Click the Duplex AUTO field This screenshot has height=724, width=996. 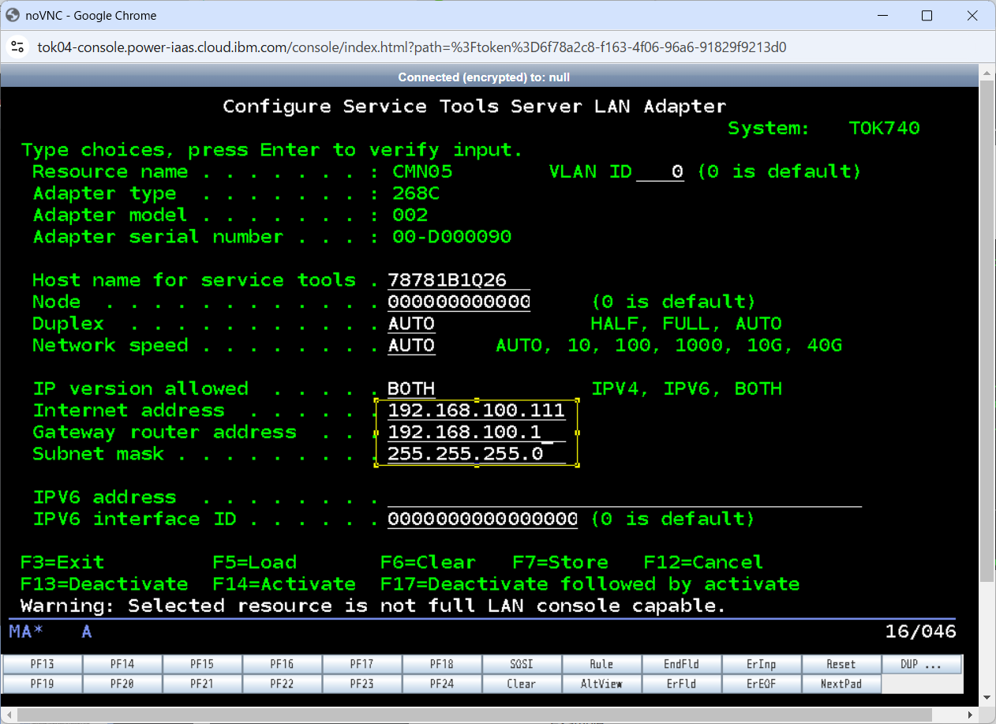click(411, 324)
